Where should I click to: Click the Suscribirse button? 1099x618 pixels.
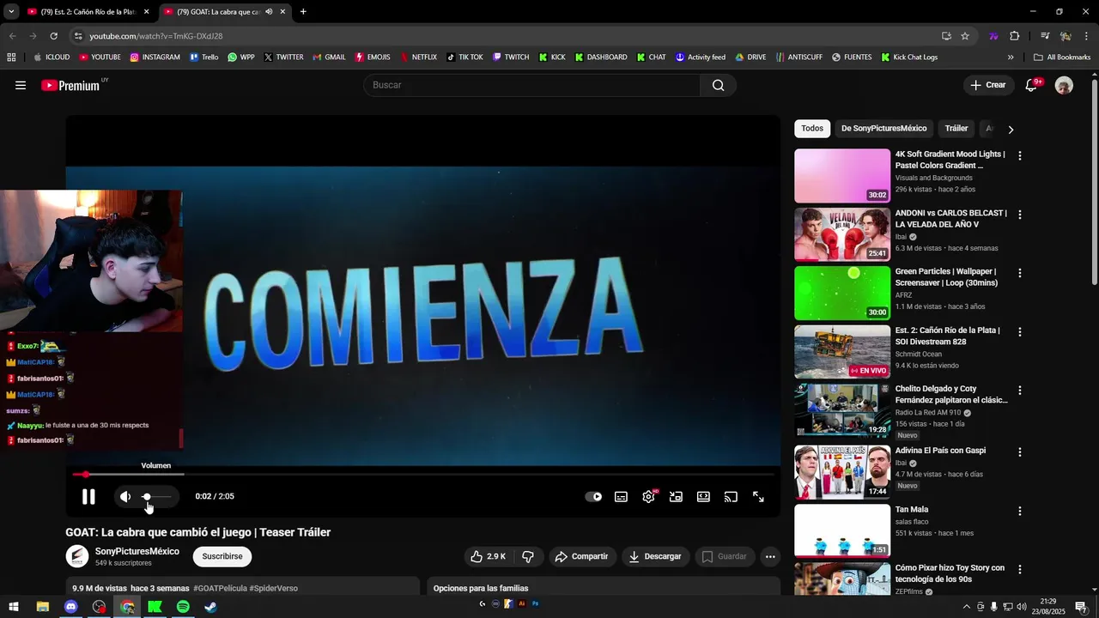222,556
